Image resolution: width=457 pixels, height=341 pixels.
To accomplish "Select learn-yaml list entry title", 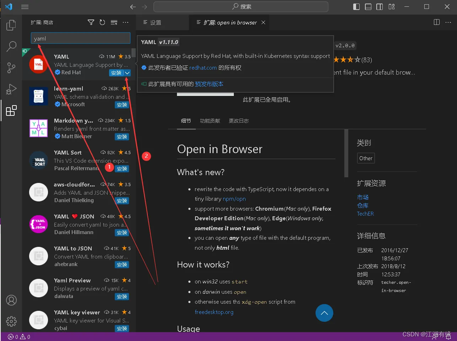I will click(x=69, y=89).
